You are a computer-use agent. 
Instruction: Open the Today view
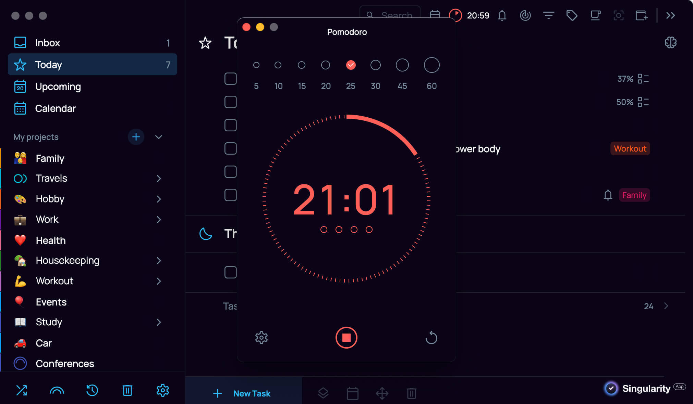point(93,65)
